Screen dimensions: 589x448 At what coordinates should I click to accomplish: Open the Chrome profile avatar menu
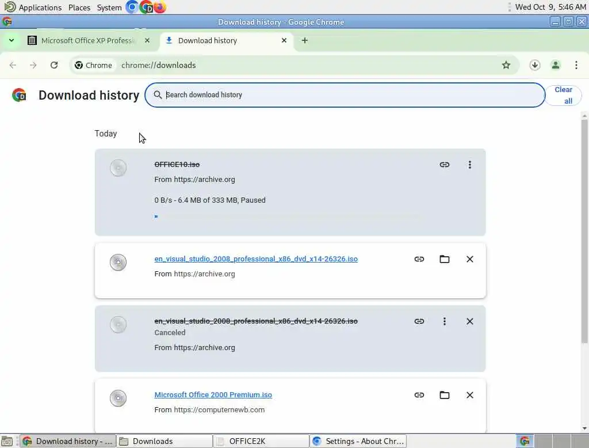555,65
